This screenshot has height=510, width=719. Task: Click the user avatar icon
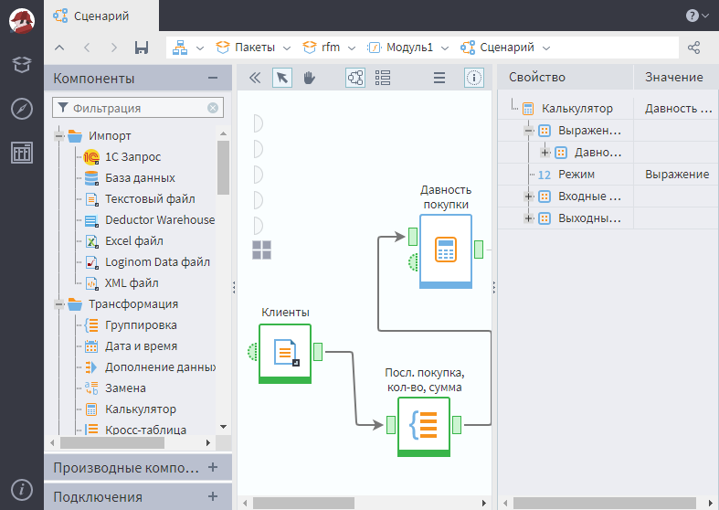coord(22,21)
